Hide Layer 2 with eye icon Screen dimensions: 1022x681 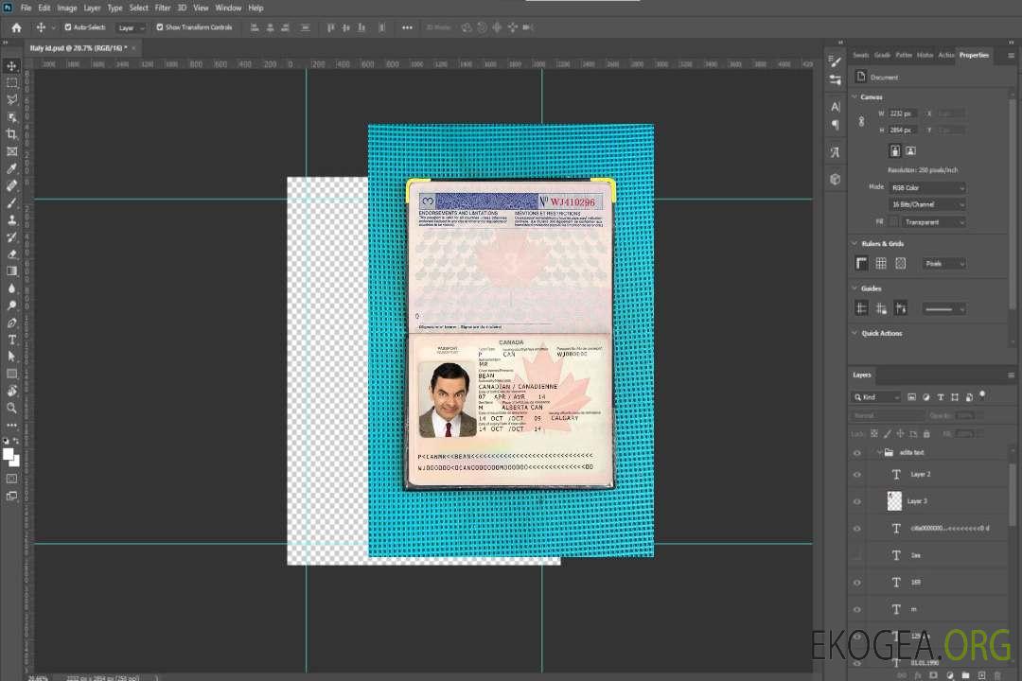click(857, 475)
